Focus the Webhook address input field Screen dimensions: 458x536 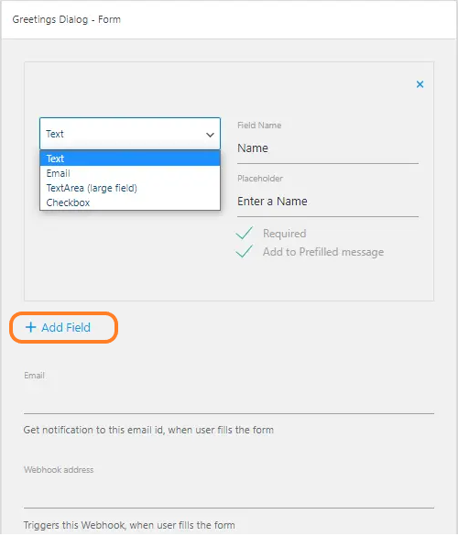point(229,493)
